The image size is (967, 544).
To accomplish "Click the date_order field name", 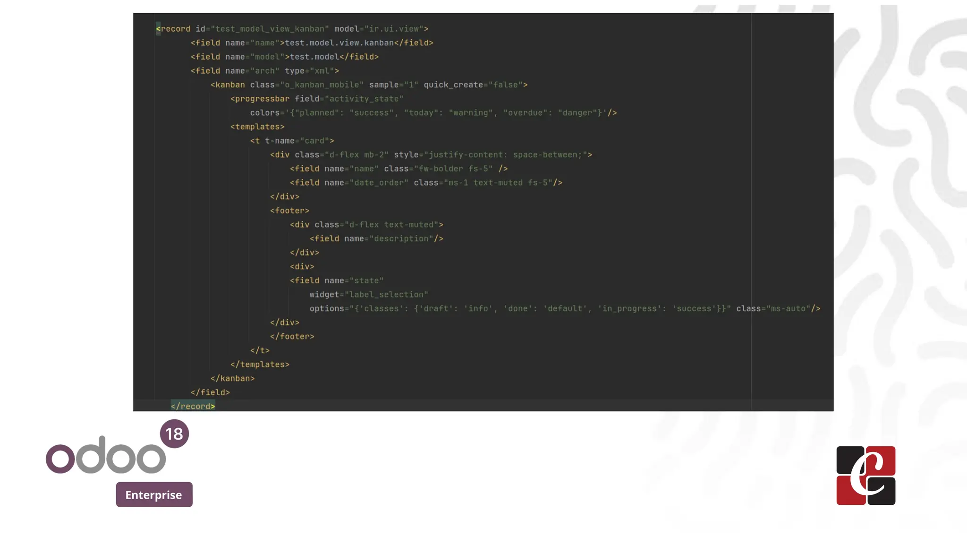I will point(379,183).
